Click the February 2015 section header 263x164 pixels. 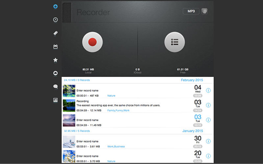click(x=192, y=80)
